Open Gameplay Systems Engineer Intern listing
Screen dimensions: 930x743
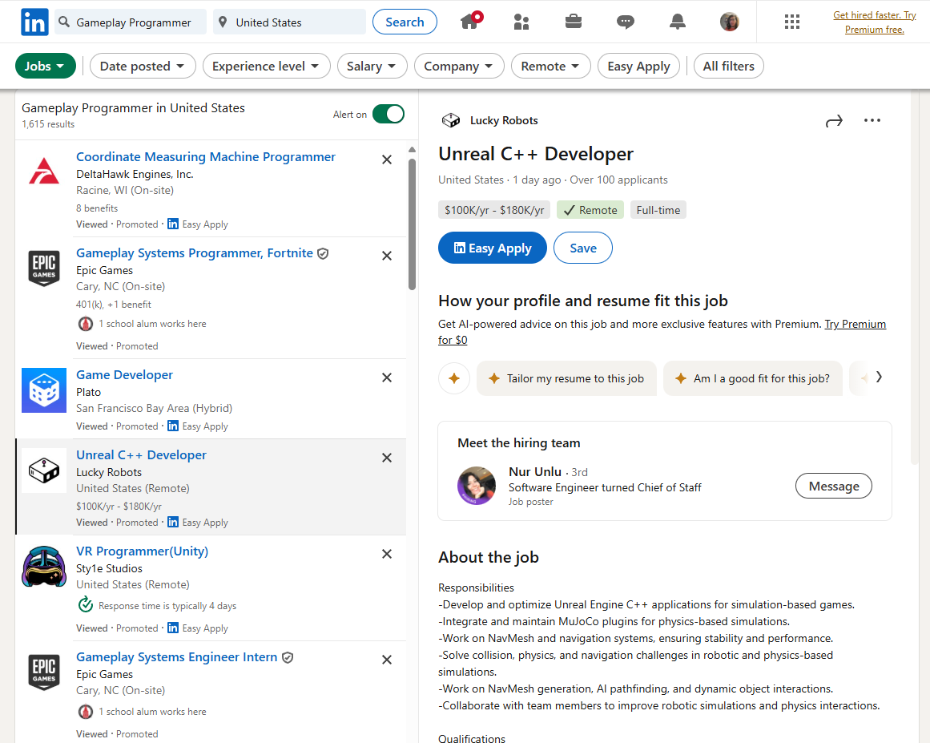click(177, 657)
